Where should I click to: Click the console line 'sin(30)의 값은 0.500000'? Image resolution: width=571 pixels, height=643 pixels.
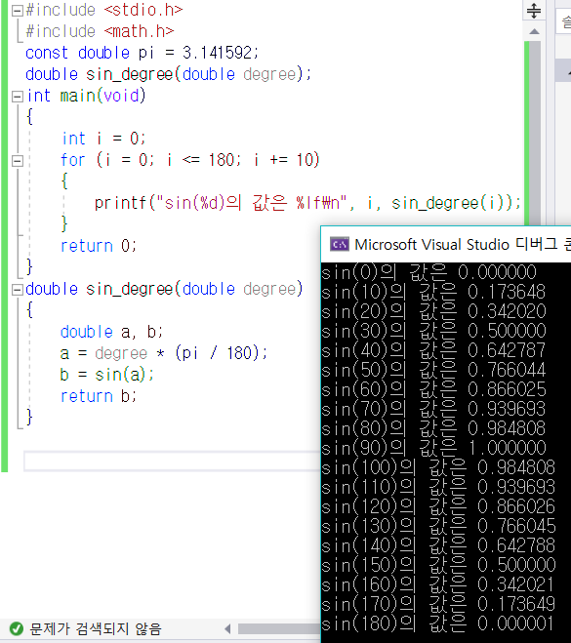pyautogui.click(x=433, y=331)
